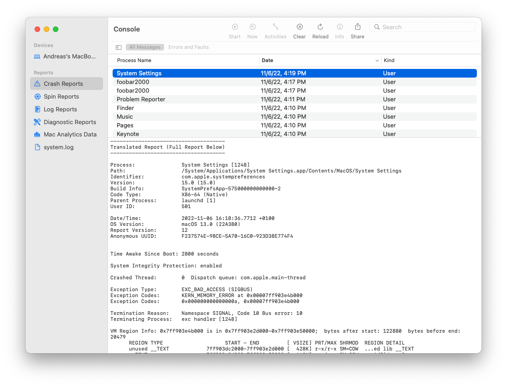Click the EXC_BAD_ACCESS (SIGBUS) exception text
The width and height of the screenshot is (507, 387).
217,289
